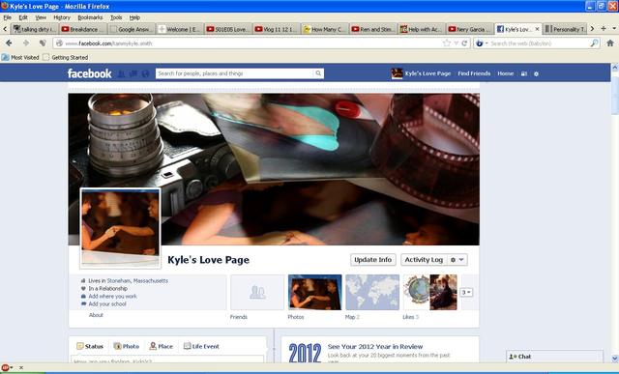Close the Kyle's Love Page tab
The image size is (619, 374).
point(537,29)
